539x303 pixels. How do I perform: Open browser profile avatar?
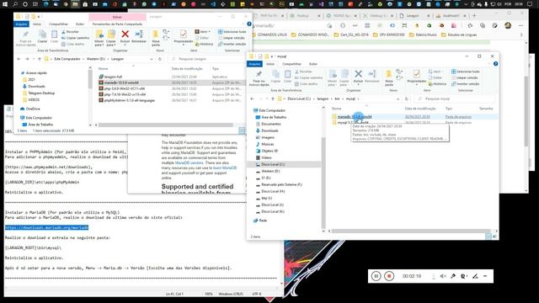coord(508,25)
